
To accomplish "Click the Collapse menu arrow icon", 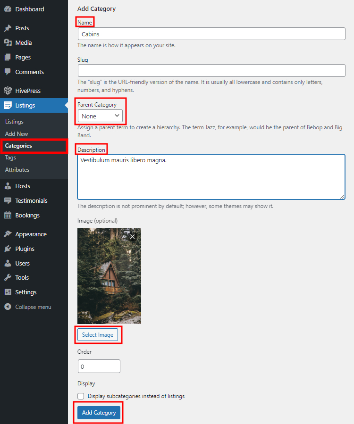I will pos(8,307).
